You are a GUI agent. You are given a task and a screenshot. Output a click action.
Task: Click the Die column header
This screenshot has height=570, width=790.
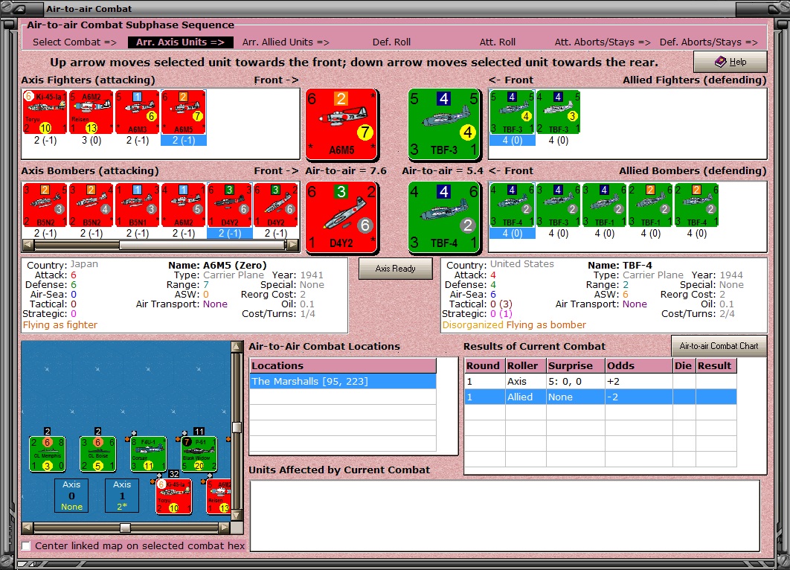click(684, 366)
